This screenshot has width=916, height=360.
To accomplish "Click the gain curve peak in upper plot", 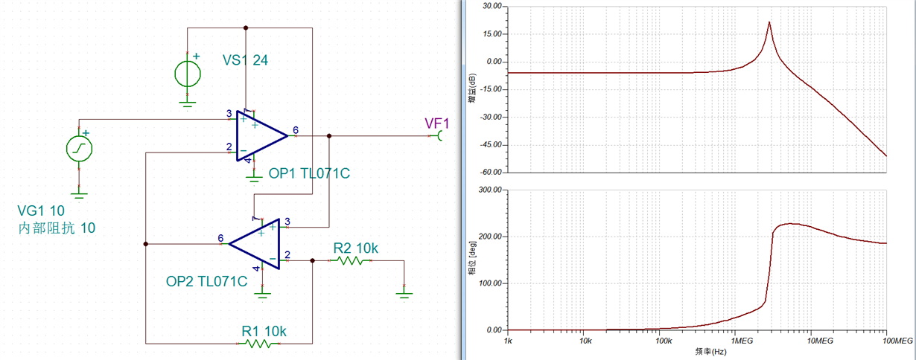I will click(x=769, y=23).
